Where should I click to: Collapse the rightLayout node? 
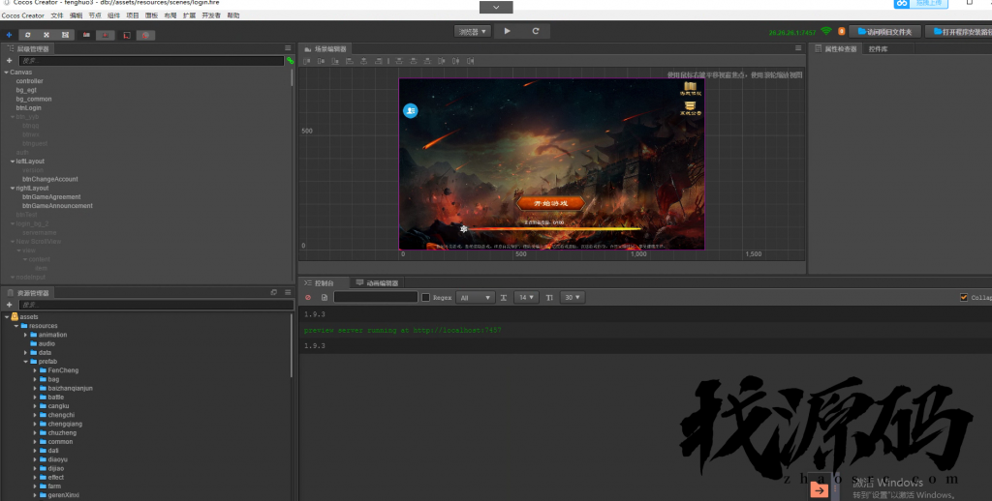[13, 188]
